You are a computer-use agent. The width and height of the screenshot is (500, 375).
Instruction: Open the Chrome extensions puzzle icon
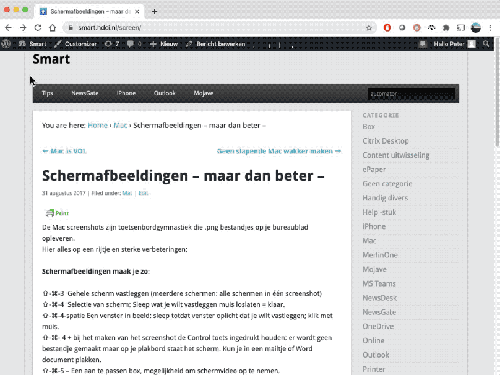pyautogui.click(x=446, y=28)
